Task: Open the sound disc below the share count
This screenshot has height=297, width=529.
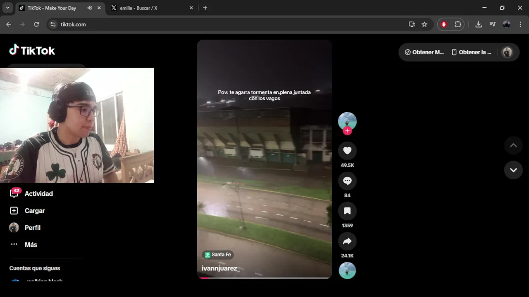Action: (x=347, y=271)
